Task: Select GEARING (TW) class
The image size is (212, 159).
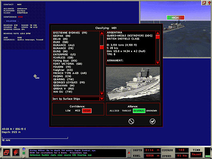Action: tap(64, 79)
